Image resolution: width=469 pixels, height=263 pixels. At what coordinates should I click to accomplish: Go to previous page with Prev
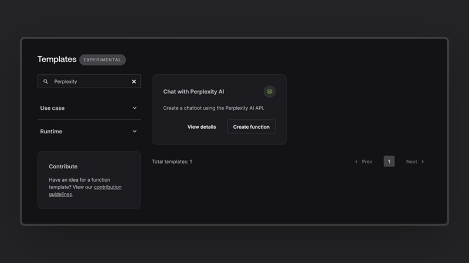pyautogui.click(x=363, y=162)
